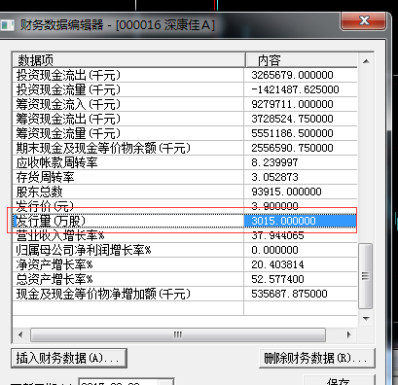398x385 pixels.
Task: Click the value 52.577400
Action: (277, 279)
